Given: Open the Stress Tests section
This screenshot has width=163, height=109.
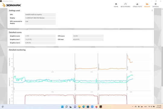Looking at the screenshot, I should (x=137, y=5).
